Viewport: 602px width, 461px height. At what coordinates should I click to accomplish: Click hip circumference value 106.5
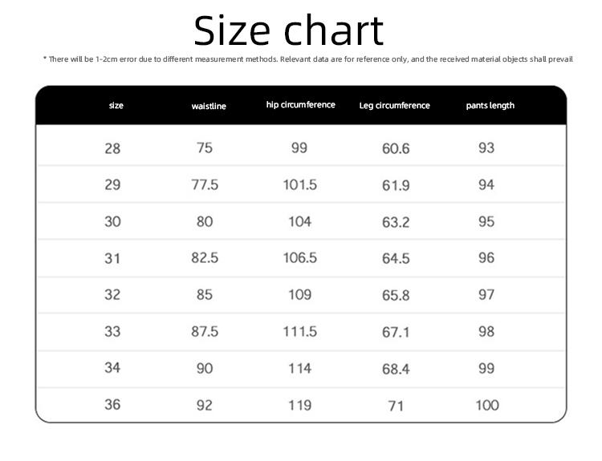pos(300,257)
